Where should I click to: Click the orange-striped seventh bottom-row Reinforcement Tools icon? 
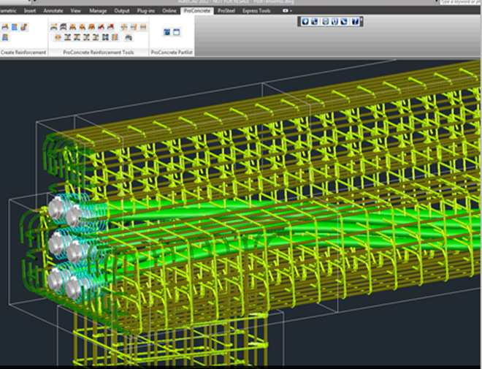115,37
